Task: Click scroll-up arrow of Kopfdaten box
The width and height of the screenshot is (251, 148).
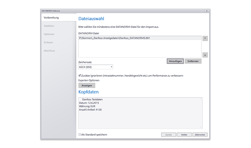Action: coord(201,99)
